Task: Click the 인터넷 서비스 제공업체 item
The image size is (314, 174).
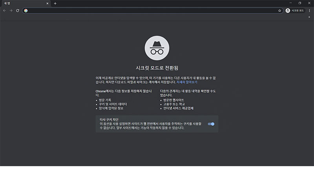Action: tap(179, 109)
